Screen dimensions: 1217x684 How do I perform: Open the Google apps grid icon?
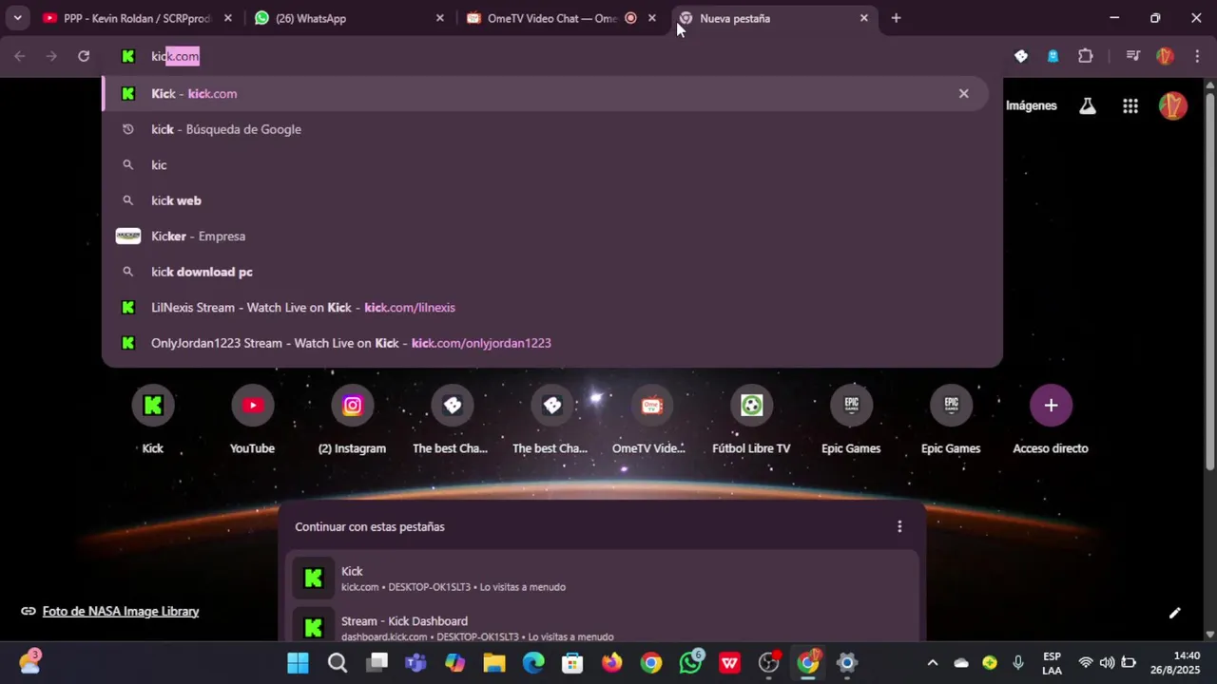[x=1130, y=106]
